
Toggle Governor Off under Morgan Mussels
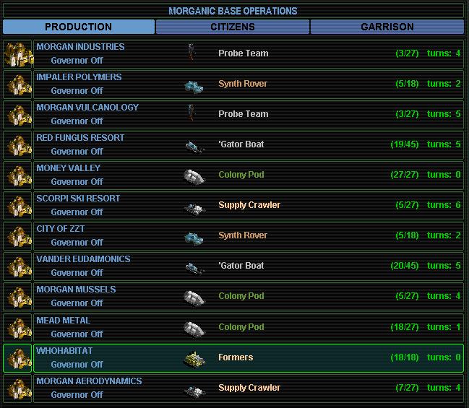tap(77, 303)
